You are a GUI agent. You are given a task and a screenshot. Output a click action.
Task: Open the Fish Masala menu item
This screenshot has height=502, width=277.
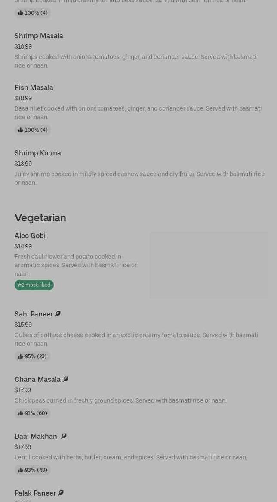click(34, 88)
